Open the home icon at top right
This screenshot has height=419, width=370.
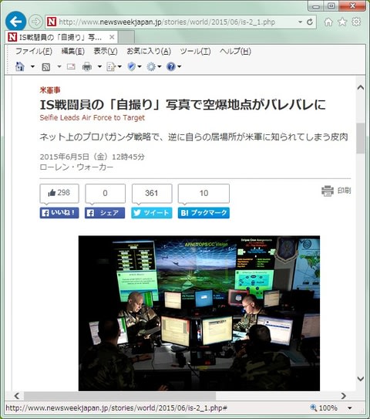[x=328, y=22]
